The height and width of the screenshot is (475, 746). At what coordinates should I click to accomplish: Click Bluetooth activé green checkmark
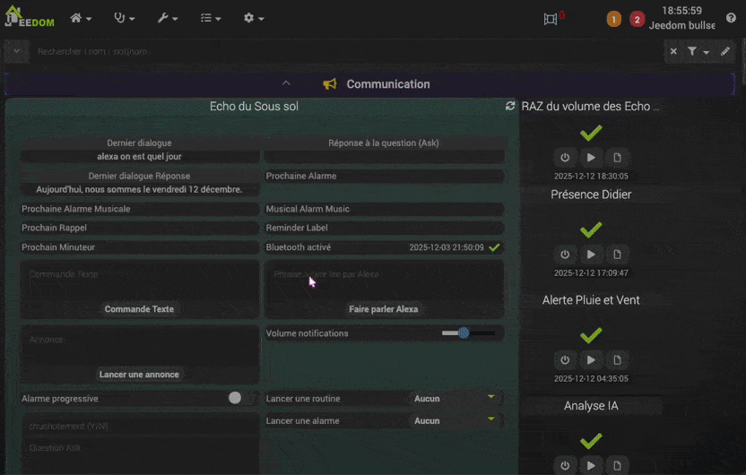coord(494,247)
